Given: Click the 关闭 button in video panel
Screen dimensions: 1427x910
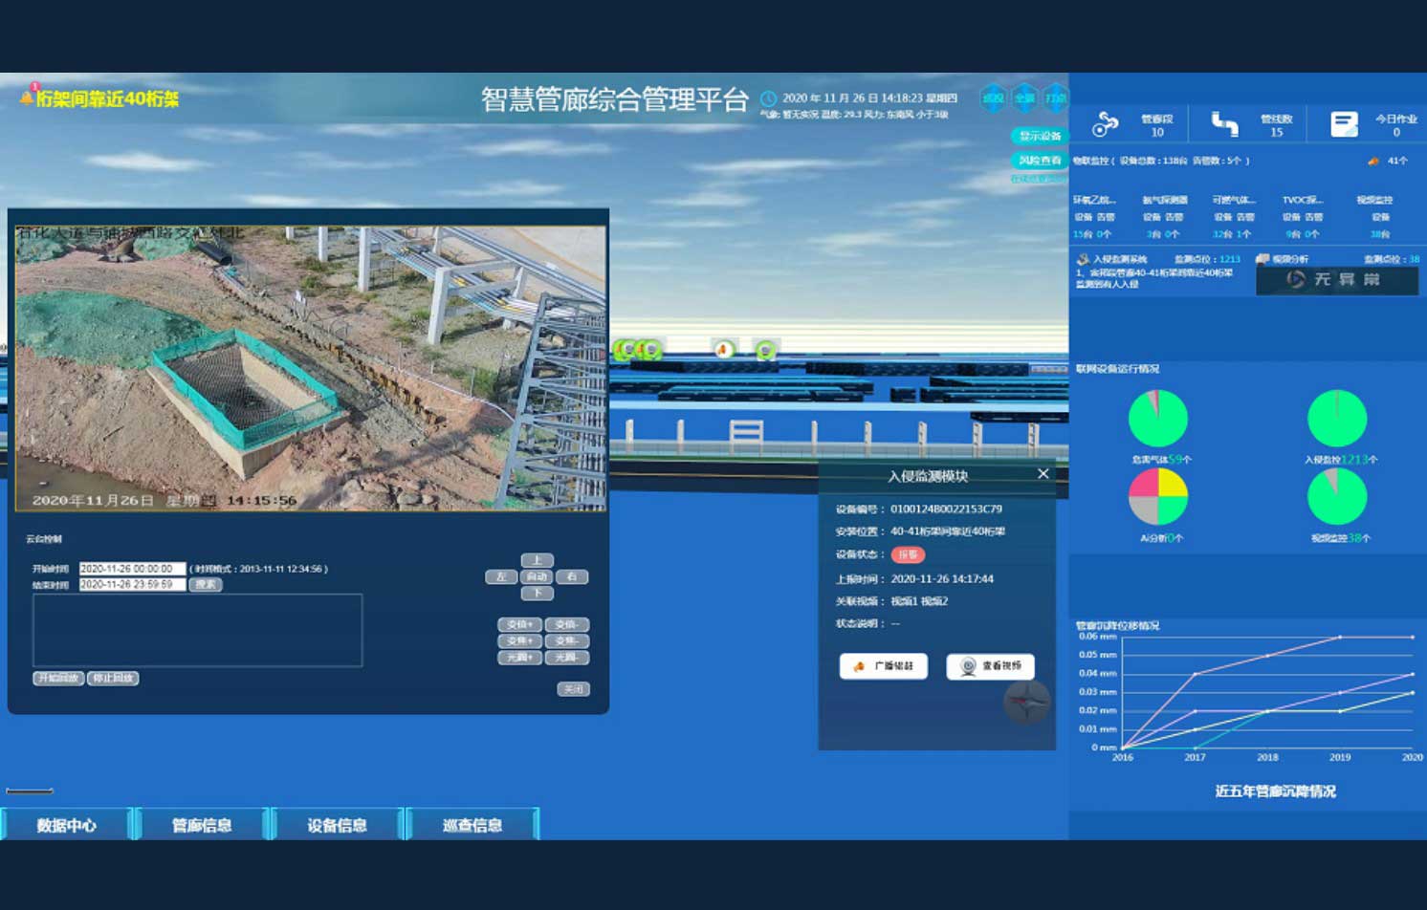Looking at the screenshot, I should [573, 688].
